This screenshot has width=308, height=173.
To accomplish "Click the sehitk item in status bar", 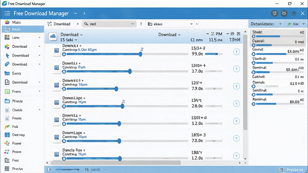I will 95,170.
